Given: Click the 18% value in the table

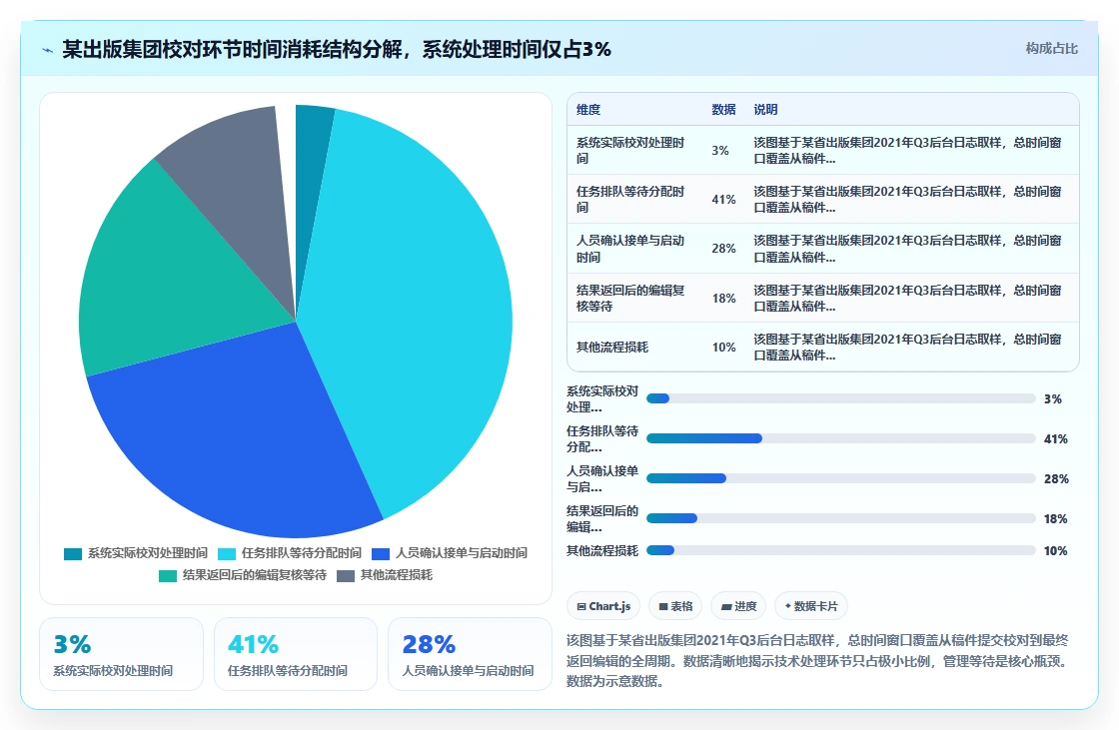Looking at the screenshot, I should tap(723, 299).
